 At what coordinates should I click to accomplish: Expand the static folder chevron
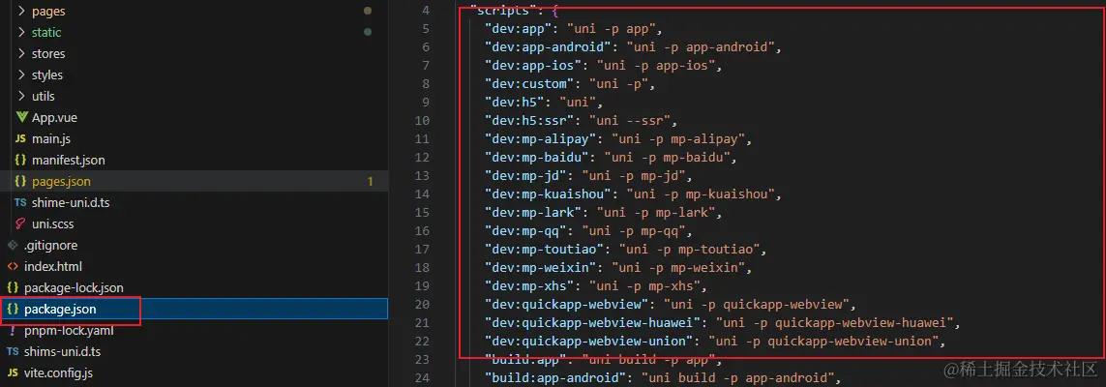point(20,33)
